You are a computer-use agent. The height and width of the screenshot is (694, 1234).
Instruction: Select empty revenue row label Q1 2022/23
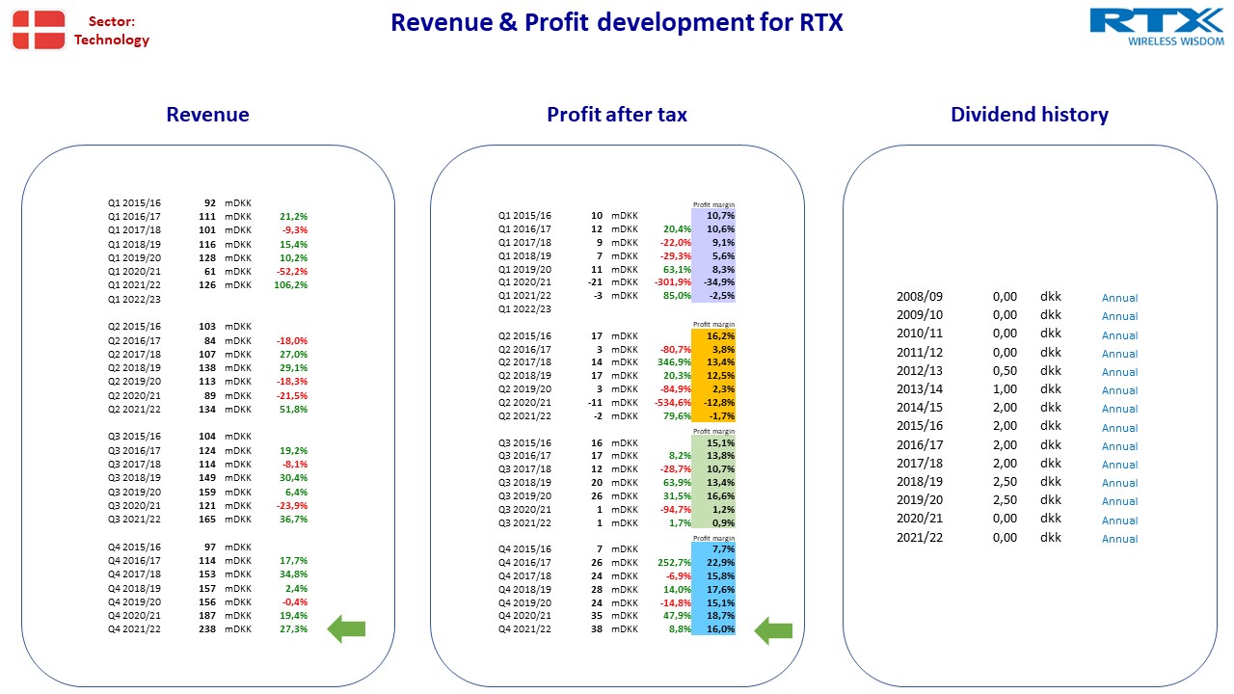tap(135, 300)
